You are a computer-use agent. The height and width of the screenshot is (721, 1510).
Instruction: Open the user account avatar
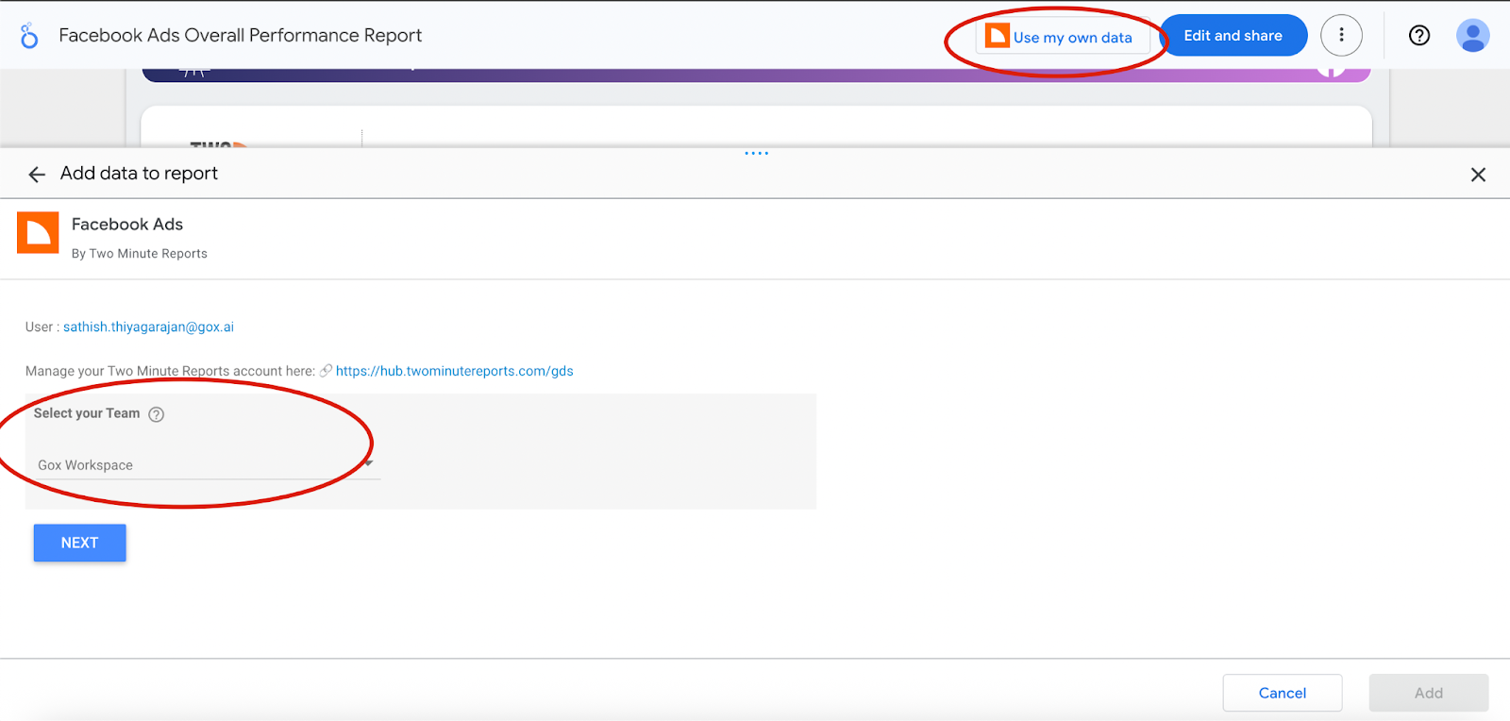(1472, 36)
